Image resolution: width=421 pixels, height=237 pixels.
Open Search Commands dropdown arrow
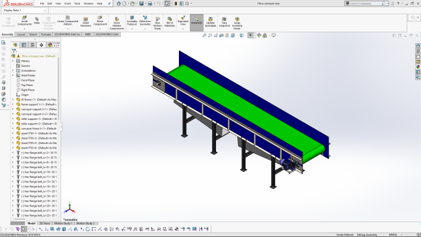coord(387,3)
